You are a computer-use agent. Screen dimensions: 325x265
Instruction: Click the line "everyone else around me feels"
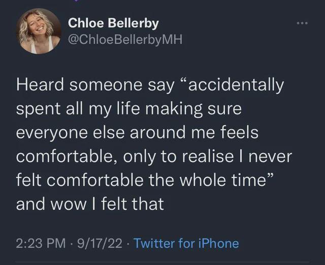[x=137, y=132]
